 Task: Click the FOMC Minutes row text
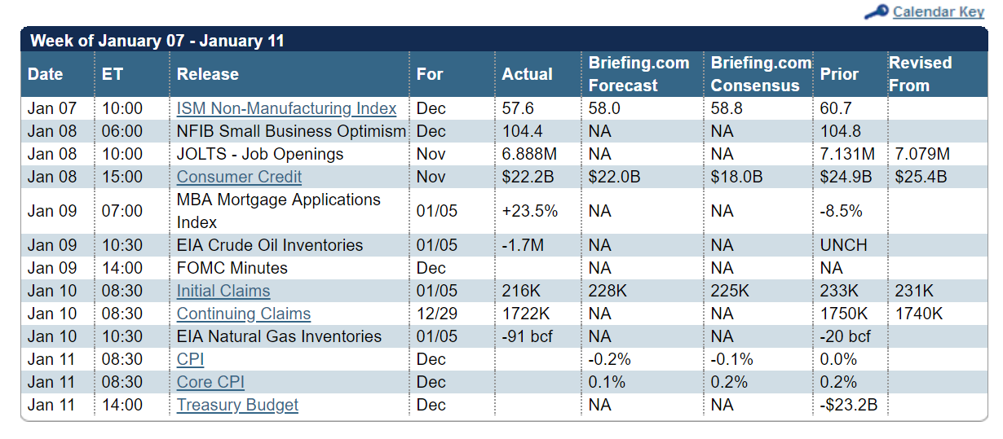click(232, 268)
